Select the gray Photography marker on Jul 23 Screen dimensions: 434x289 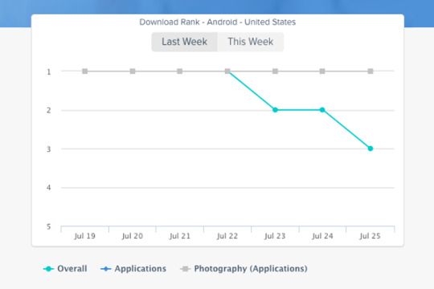click(x=275, y=71)
